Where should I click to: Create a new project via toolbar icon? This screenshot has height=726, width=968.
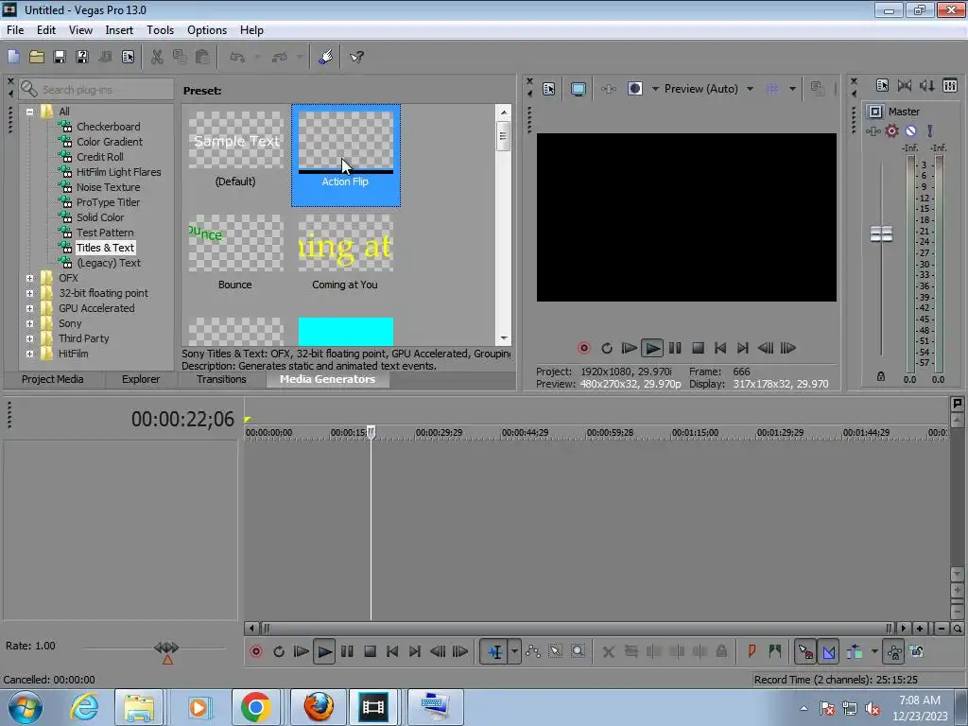tap(13, 57)
